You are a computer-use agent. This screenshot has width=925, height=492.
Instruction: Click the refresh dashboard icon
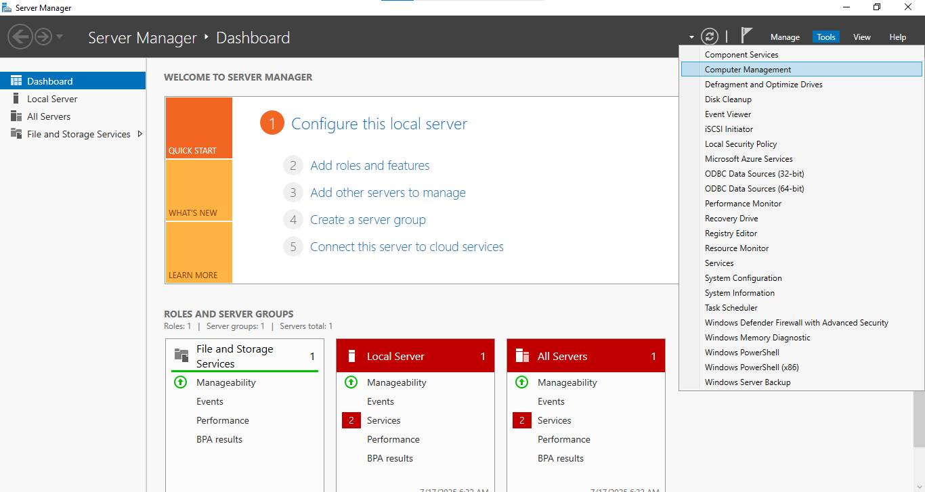point(709,37)
